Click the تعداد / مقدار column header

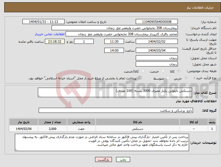(52, 122)
